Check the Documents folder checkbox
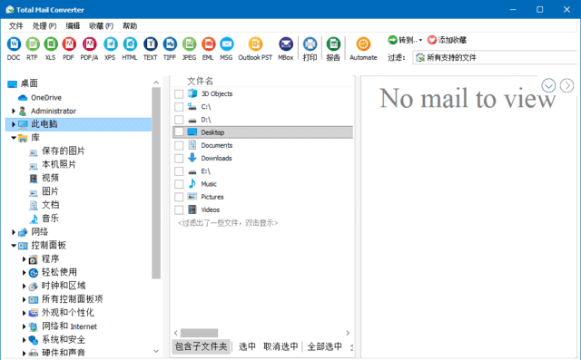 [x=179, y=145]
